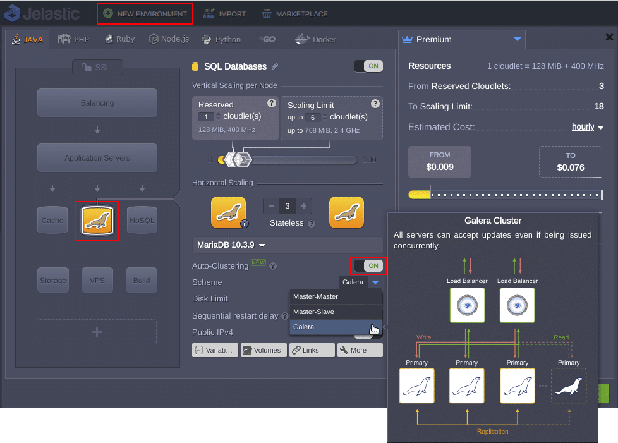Open the More options button

[360, 350]
